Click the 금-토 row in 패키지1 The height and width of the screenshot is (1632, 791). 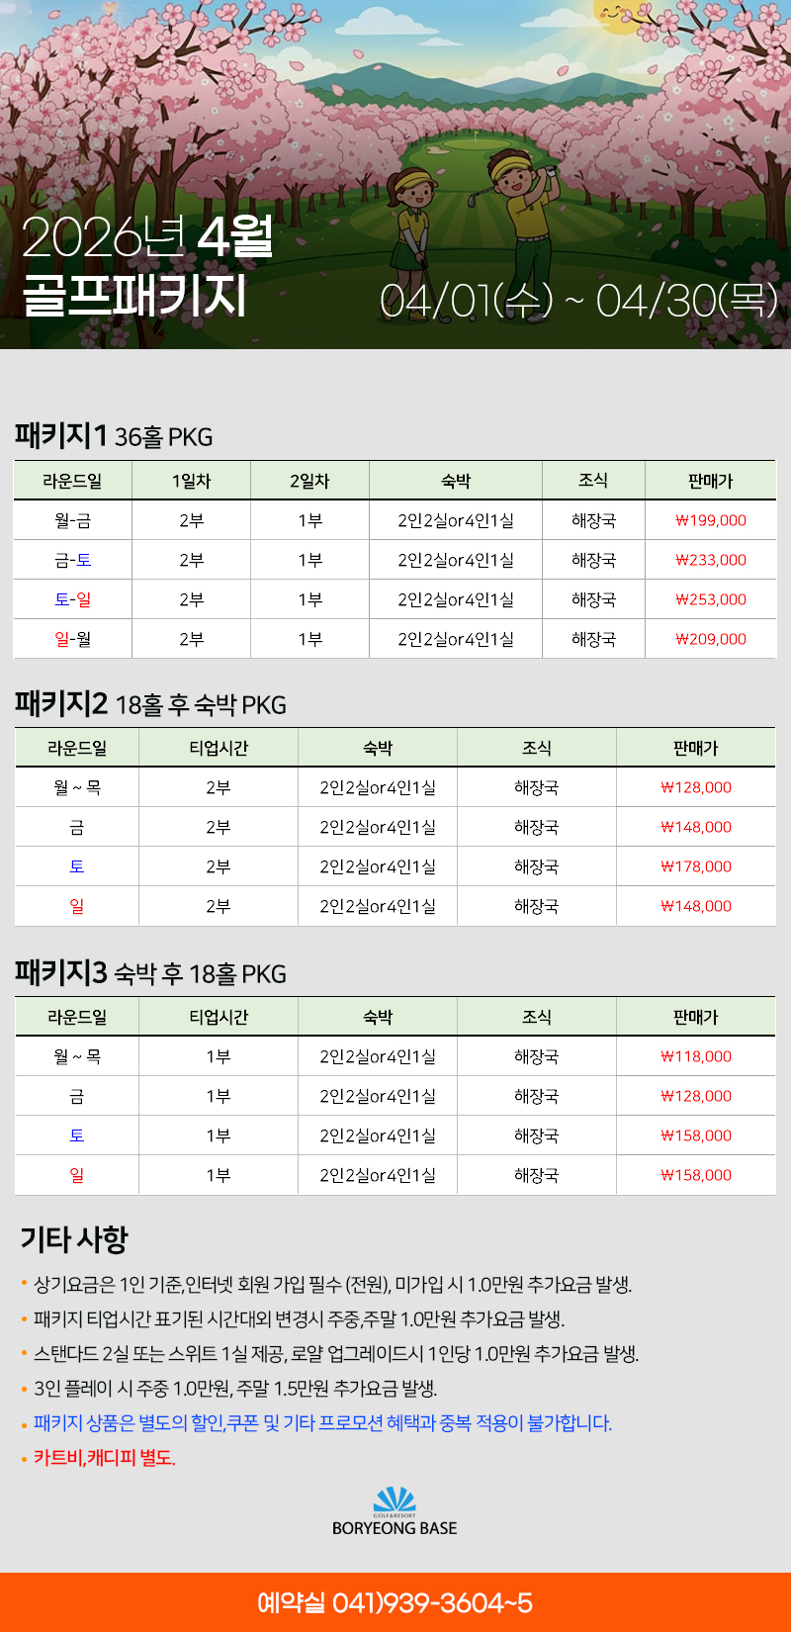72,560
